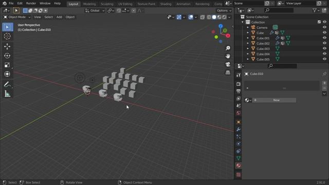Open the Object properties tab
The image size is (329, 185).
[239, 122]
